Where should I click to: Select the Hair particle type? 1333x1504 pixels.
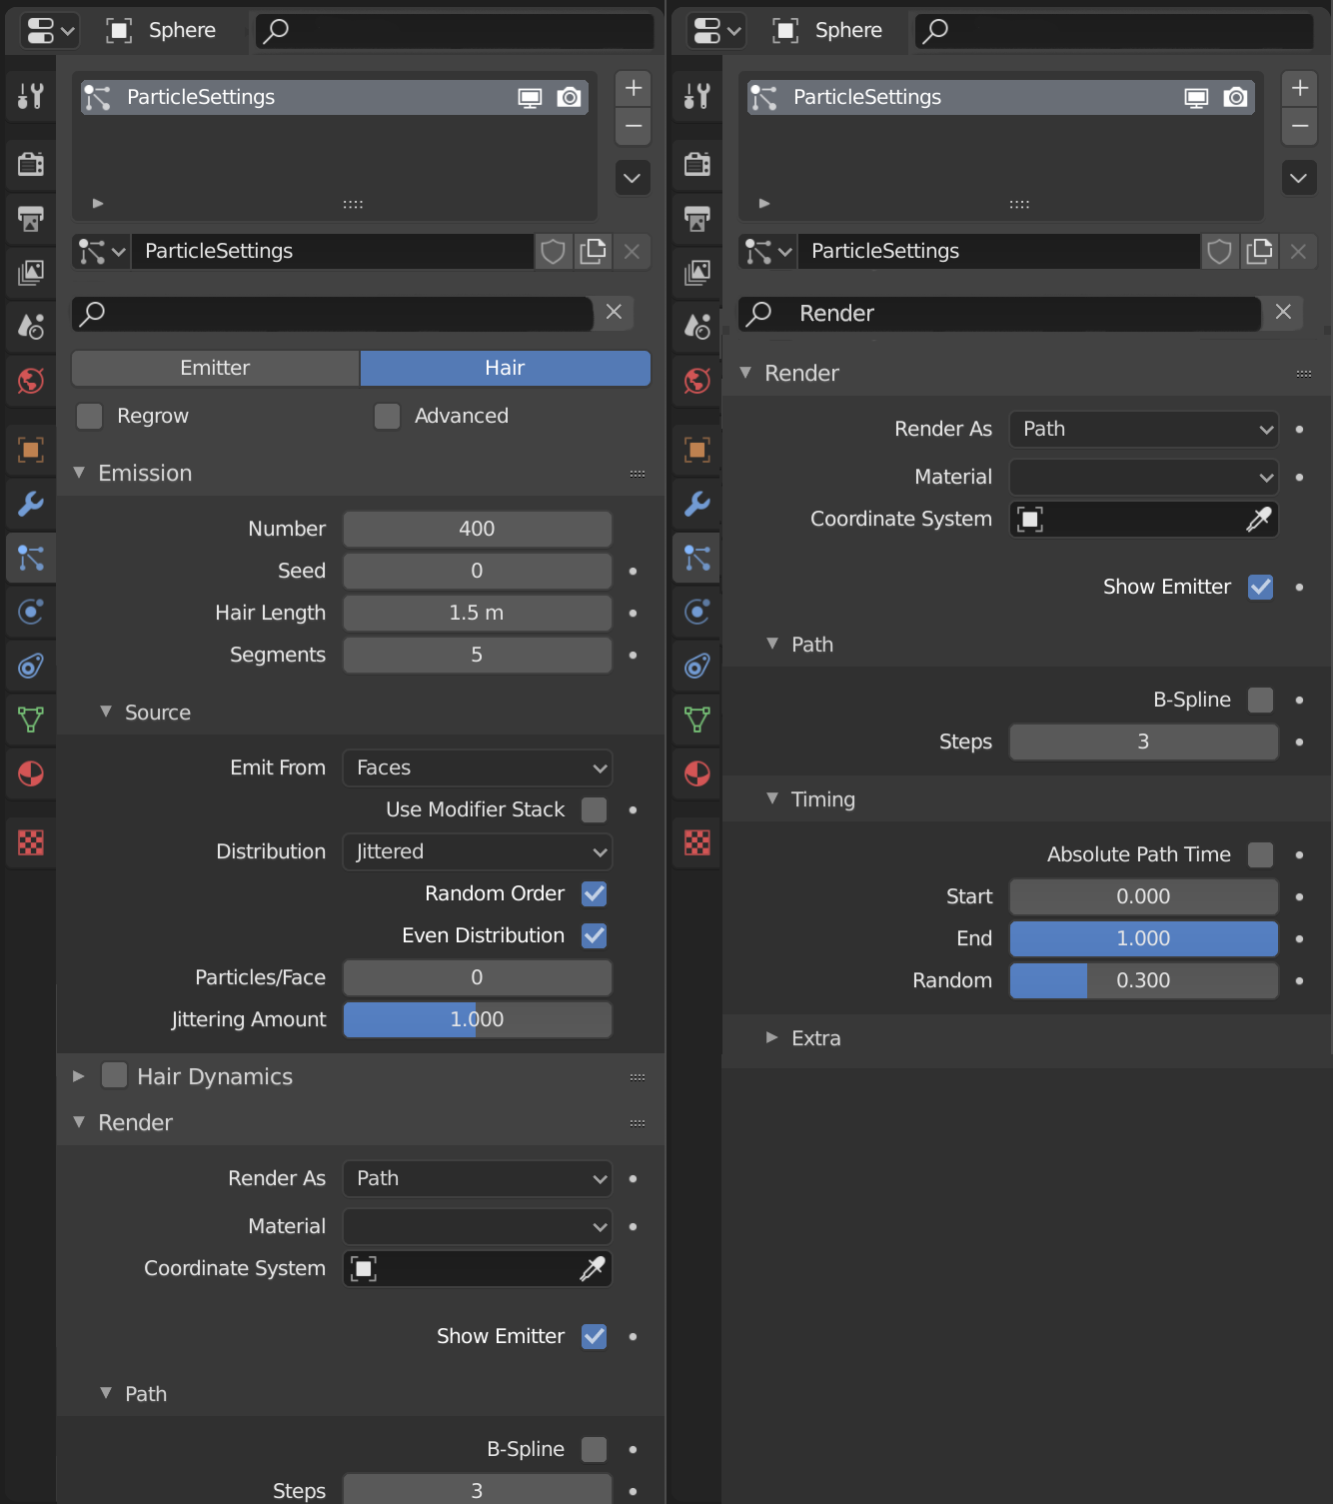(505, 368)
